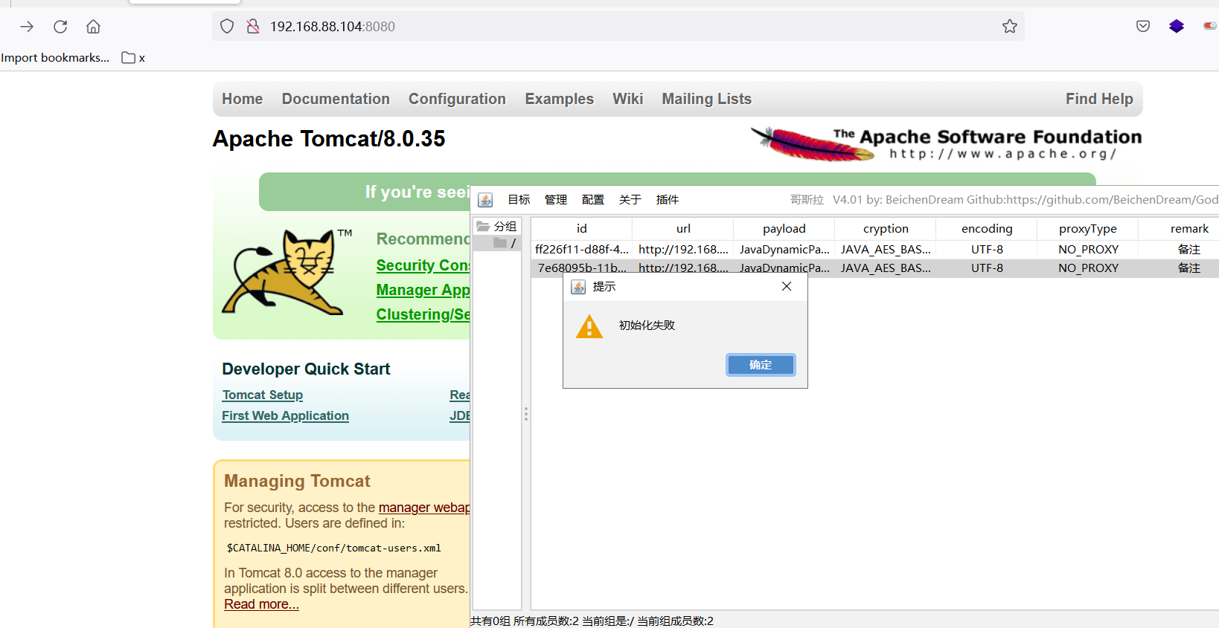Click the purple extension icon in toolbar
1219x628 pixels.
click(x=1177, y=27)
